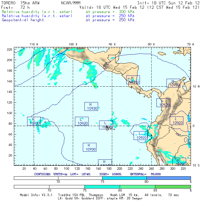Click the 'Fcst: 72 h' forecast hour text
This screenshot has height=201, width=201.
click(15, 7)
